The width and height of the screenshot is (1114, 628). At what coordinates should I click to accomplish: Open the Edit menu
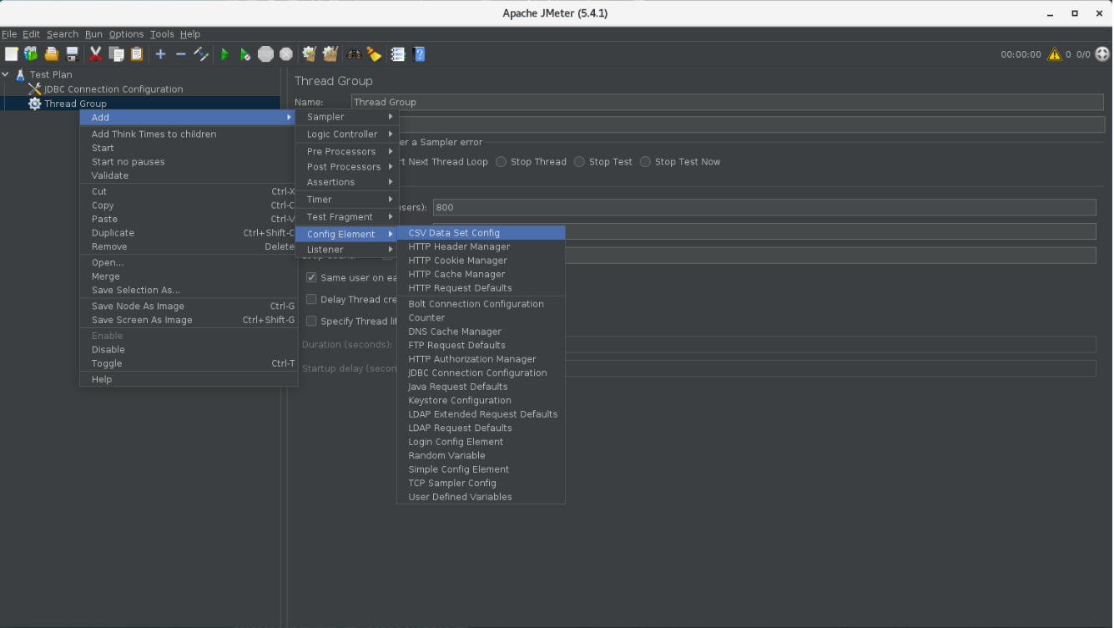(x=31, y=34)
